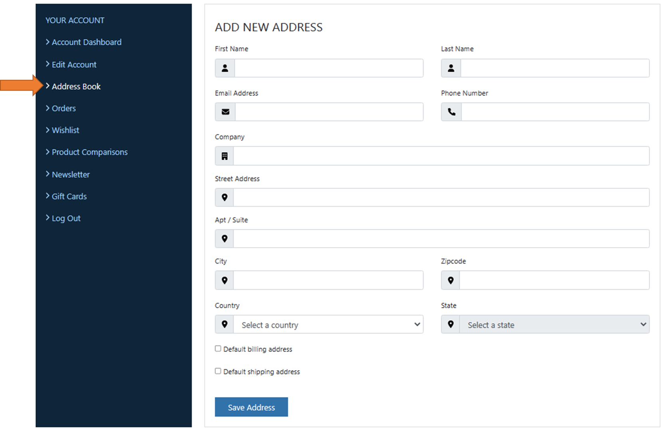Screen dimensions: 666x431
Task: Go to Orders in sidebar
Action: pos(64,108)
